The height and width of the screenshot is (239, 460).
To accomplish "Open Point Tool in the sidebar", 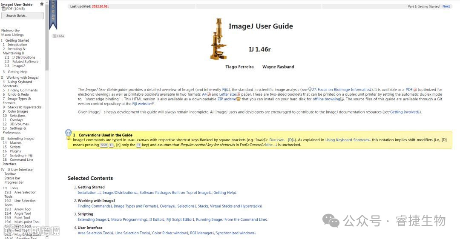I will (22, 218).
